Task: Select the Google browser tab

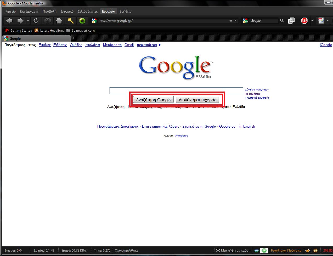Action: coord(36,38)
